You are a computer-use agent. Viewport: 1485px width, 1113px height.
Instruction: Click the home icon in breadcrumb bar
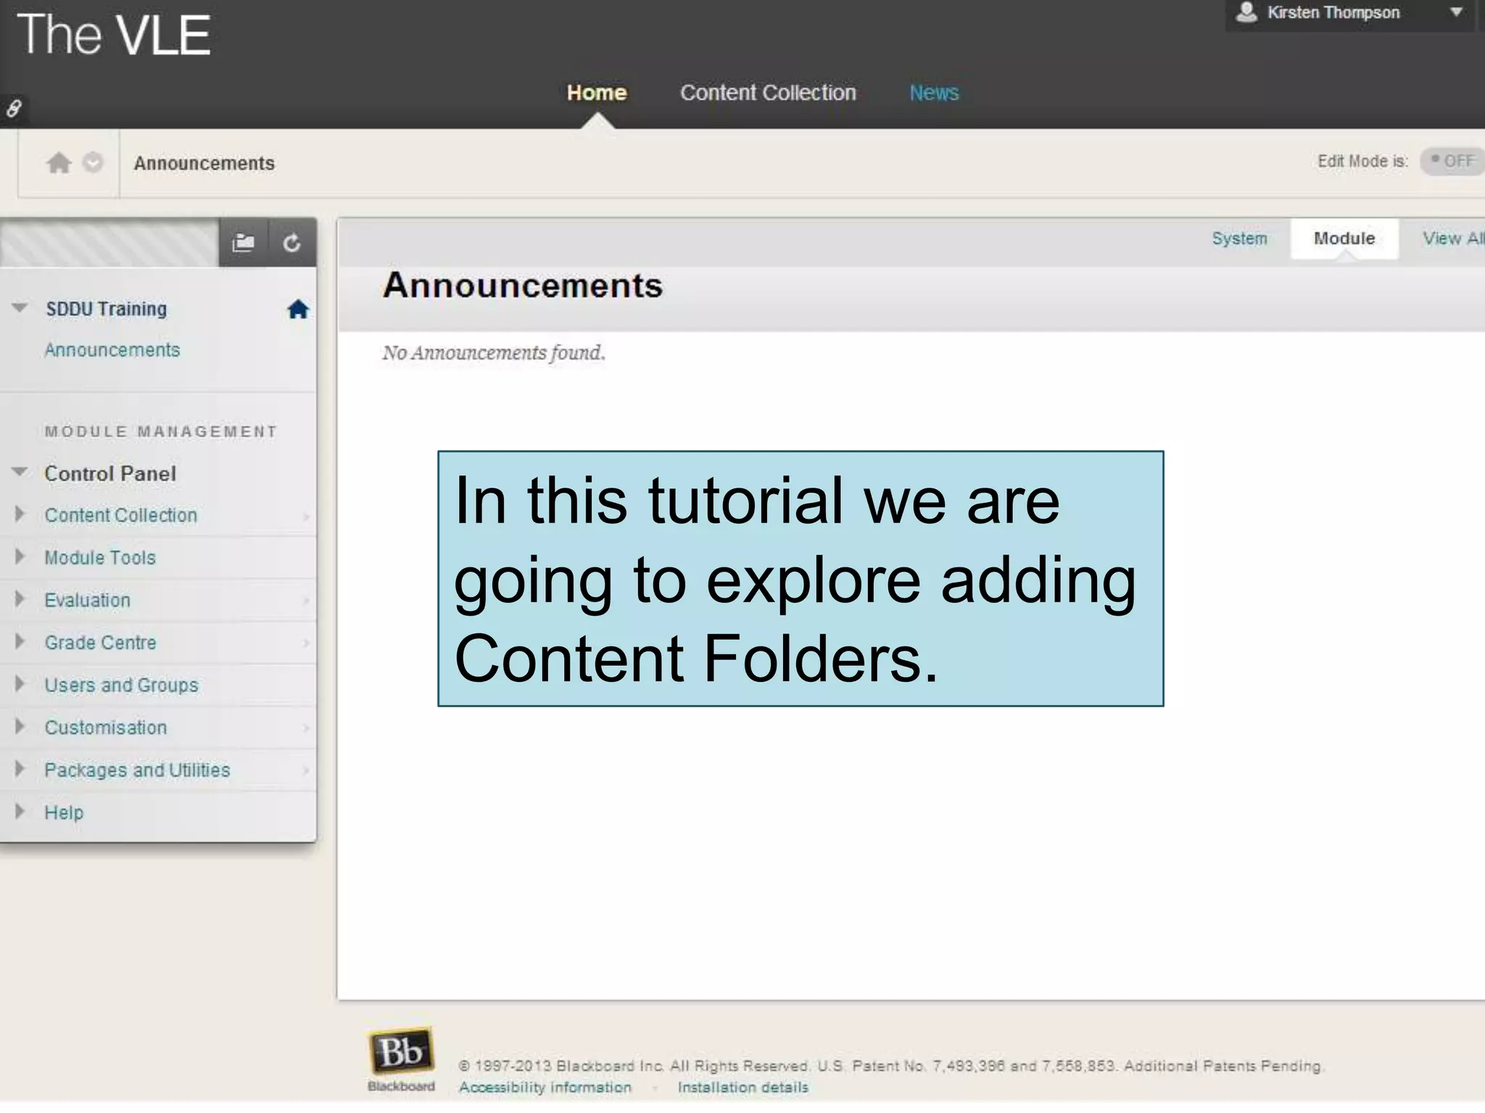[59, 163]
